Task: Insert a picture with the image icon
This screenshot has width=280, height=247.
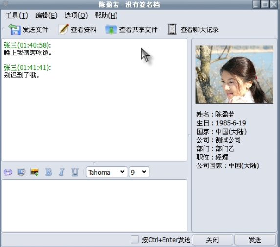Action: [35, 172]
